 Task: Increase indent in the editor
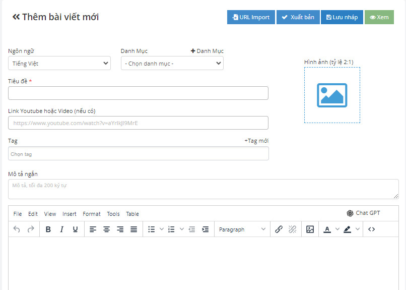[205, 229]
